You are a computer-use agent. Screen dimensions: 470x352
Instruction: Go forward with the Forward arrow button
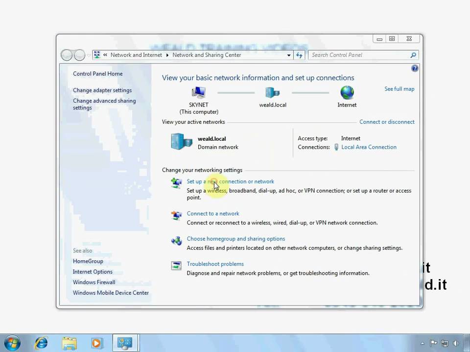tap(79, 55)
